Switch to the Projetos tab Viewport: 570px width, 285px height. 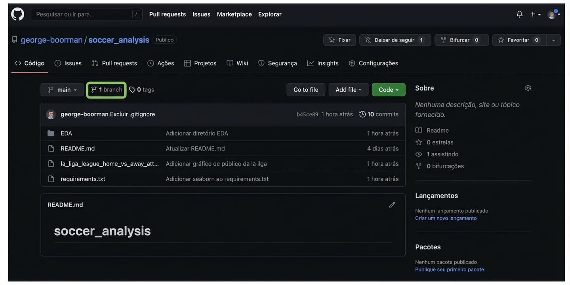(x=200, y=63)
